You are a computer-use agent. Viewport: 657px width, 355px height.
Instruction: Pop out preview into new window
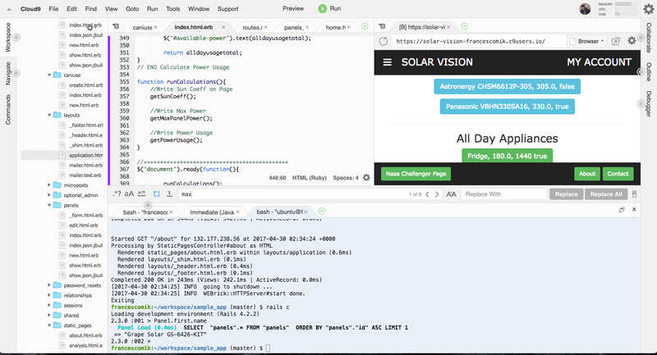(615, 40)
